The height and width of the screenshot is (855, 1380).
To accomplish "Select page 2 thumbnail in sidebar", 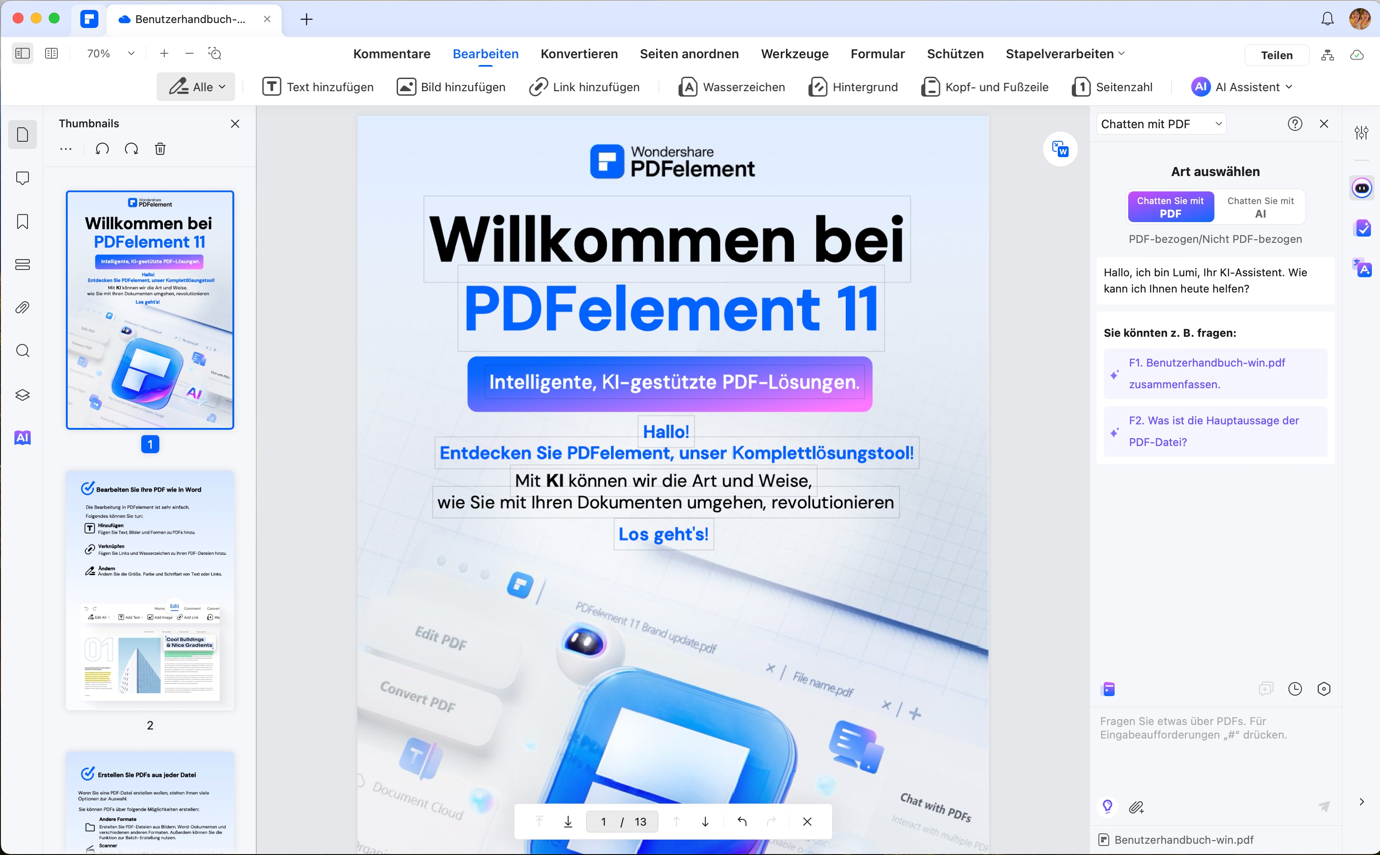I will [x=151, y=590].
